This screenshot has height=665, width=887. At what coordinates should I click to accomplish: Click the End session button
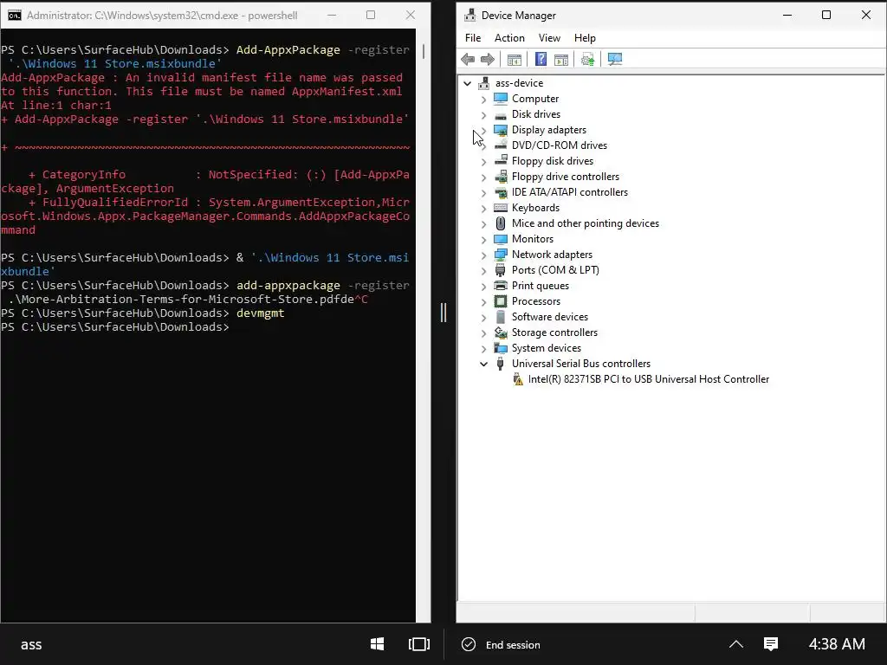tap(502, 644)
